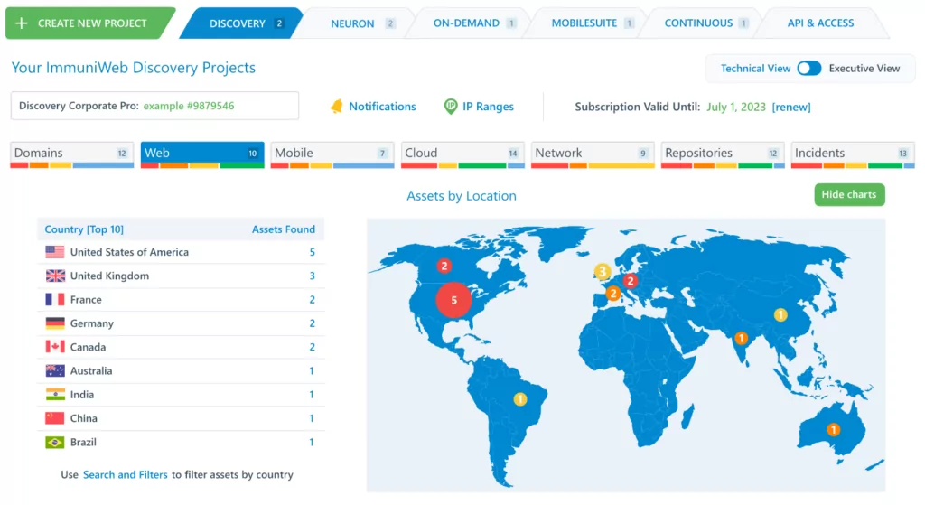Click the yellow 1 marker on China
Image resolution: width=925 pixels, height=505 pixels.
click(780, 314)
